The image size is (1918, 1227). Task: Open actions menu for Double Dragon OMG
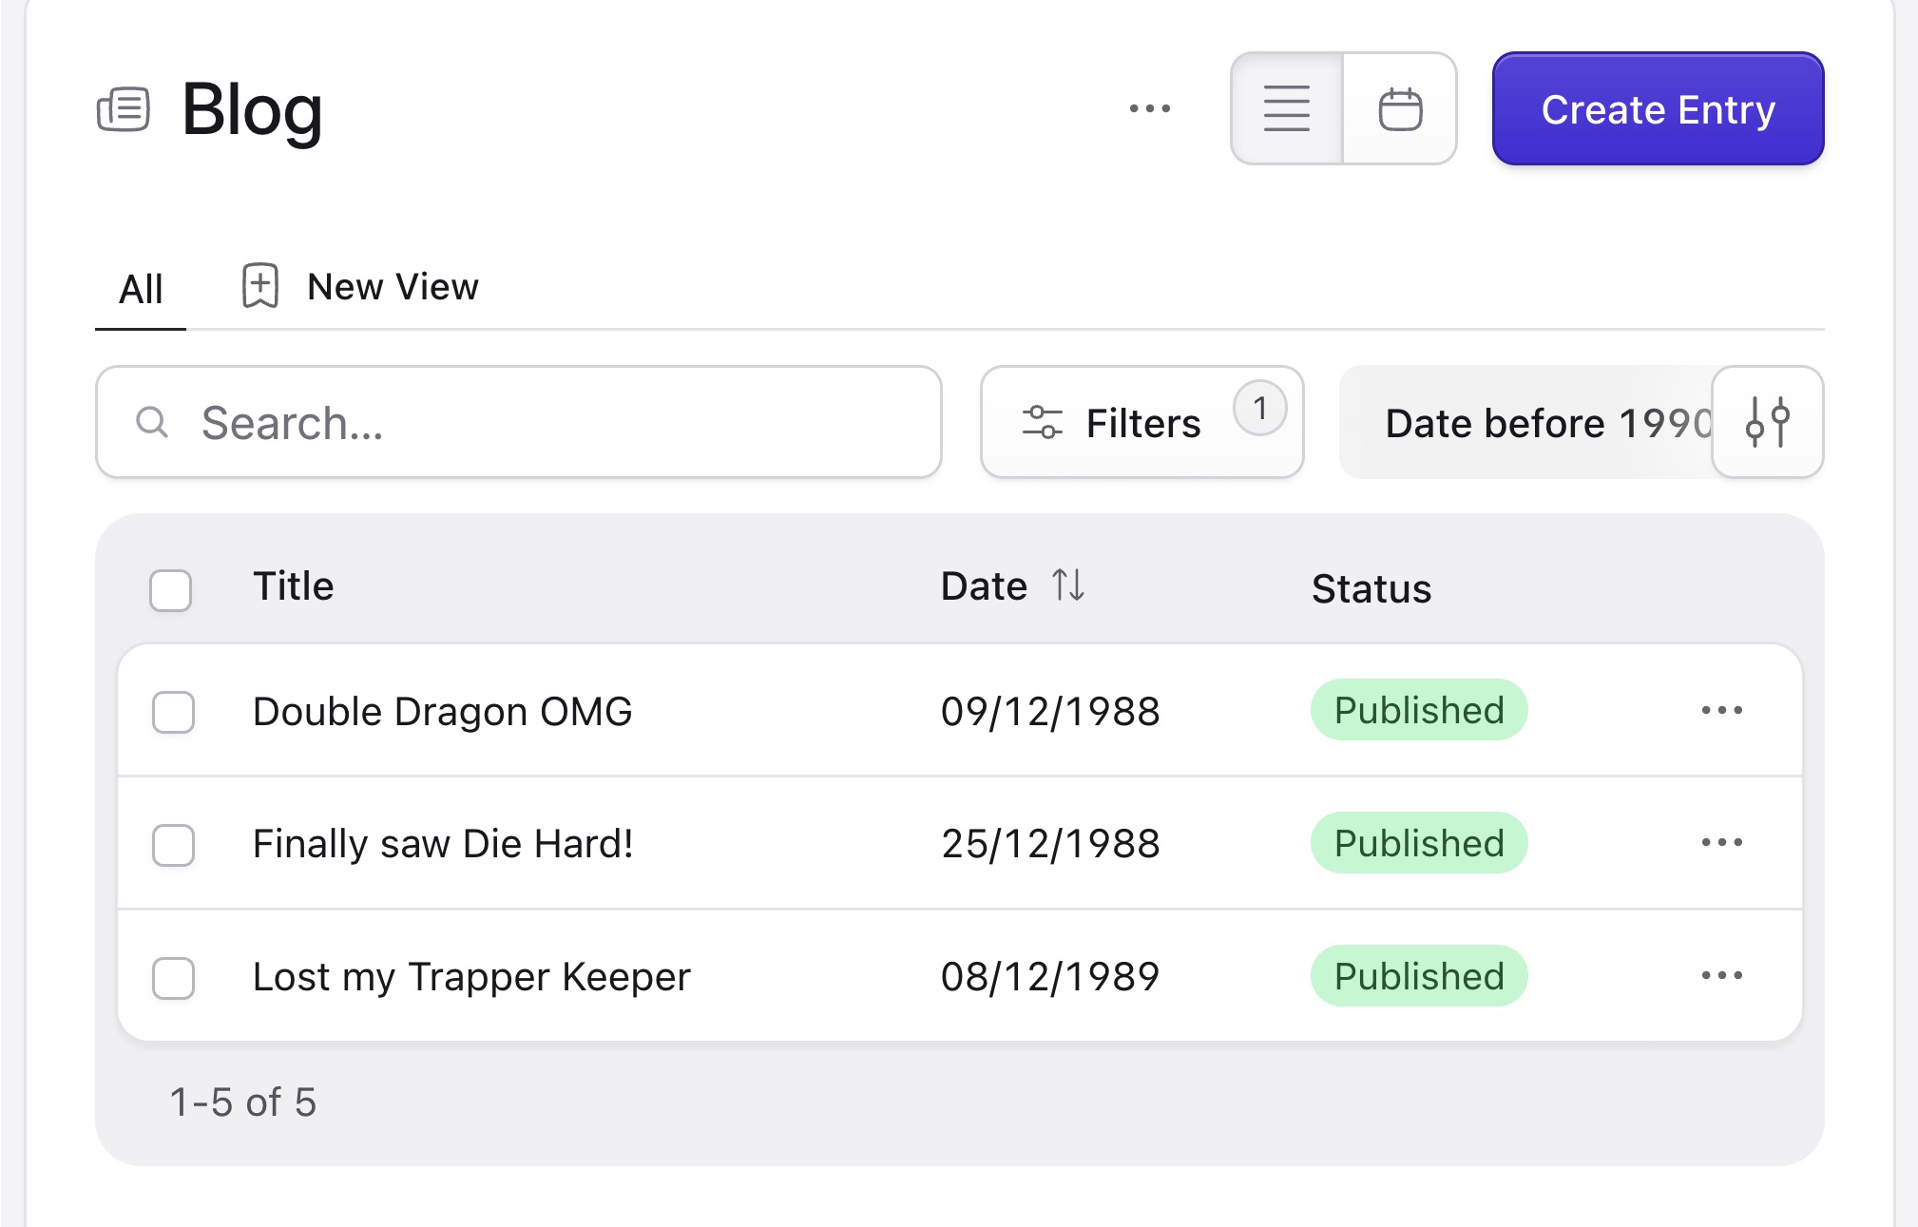coord(1721,710)
